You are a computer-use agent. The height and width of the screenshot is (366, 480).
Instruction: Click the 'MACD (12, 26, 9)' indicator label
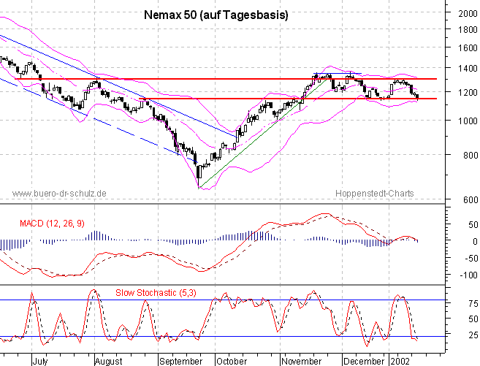(x=52, y=224)
